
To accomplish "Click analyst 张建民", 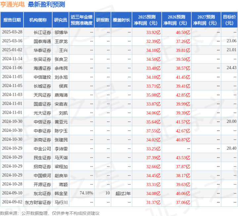I will pyautogui.click(x=61, y=140).
